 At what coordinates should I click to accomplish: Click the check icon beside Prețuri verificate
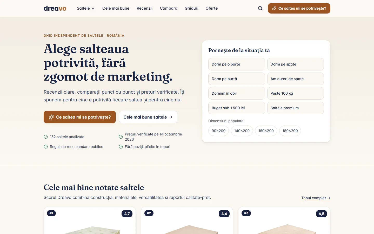coord(121,137)
